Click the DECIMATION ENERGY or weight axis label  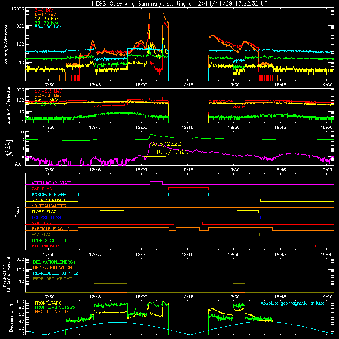6,275
